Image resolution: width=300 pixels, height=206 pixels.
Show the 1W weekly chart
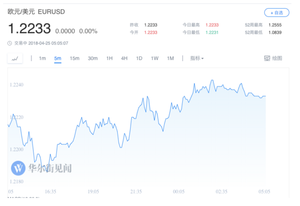point(155,58)
